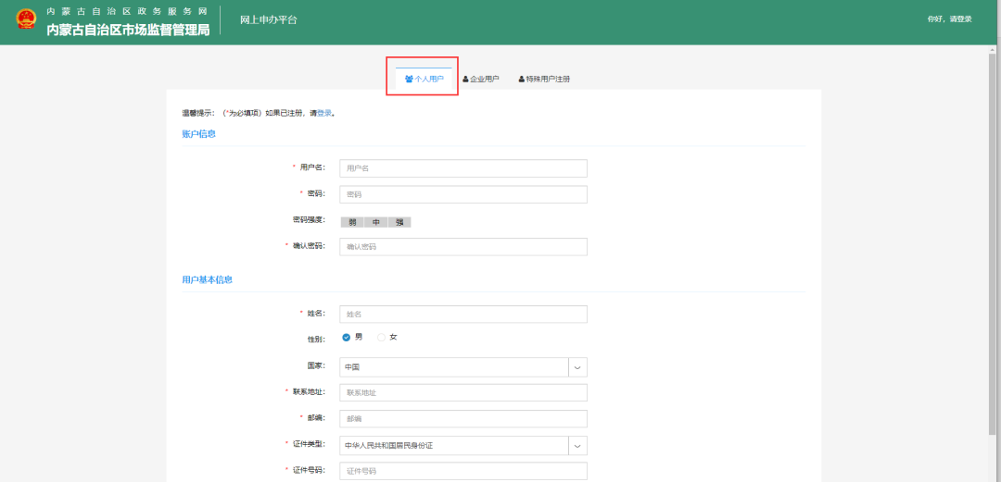
Task: Focus the 证件号码 input field
Action: pyautogui.click(x=462, y=471)
